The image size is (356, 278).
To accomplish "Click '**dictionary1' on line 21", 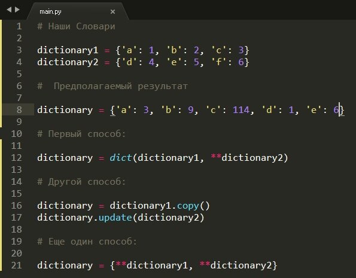I will (151, 265).
